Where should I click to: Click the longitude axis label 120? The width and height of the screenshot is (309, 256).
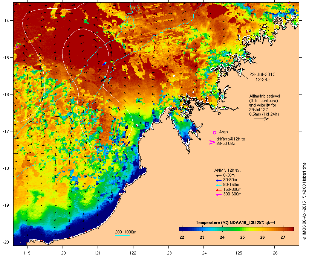[63, 253]
